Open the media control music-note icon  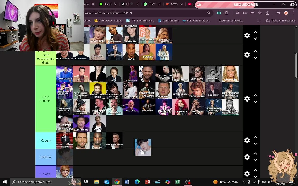tap(278, 13)
